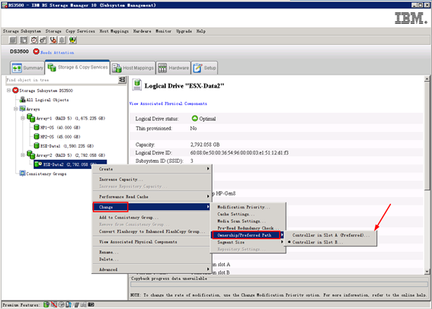This screenshot has height=309, width=432.
Task: Select Pre-Read Redundancy Check option
Action: click(x=248, y=228)
